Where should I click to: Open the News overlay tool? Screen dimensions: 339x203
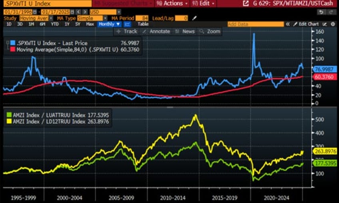click(x=185, y=32)
